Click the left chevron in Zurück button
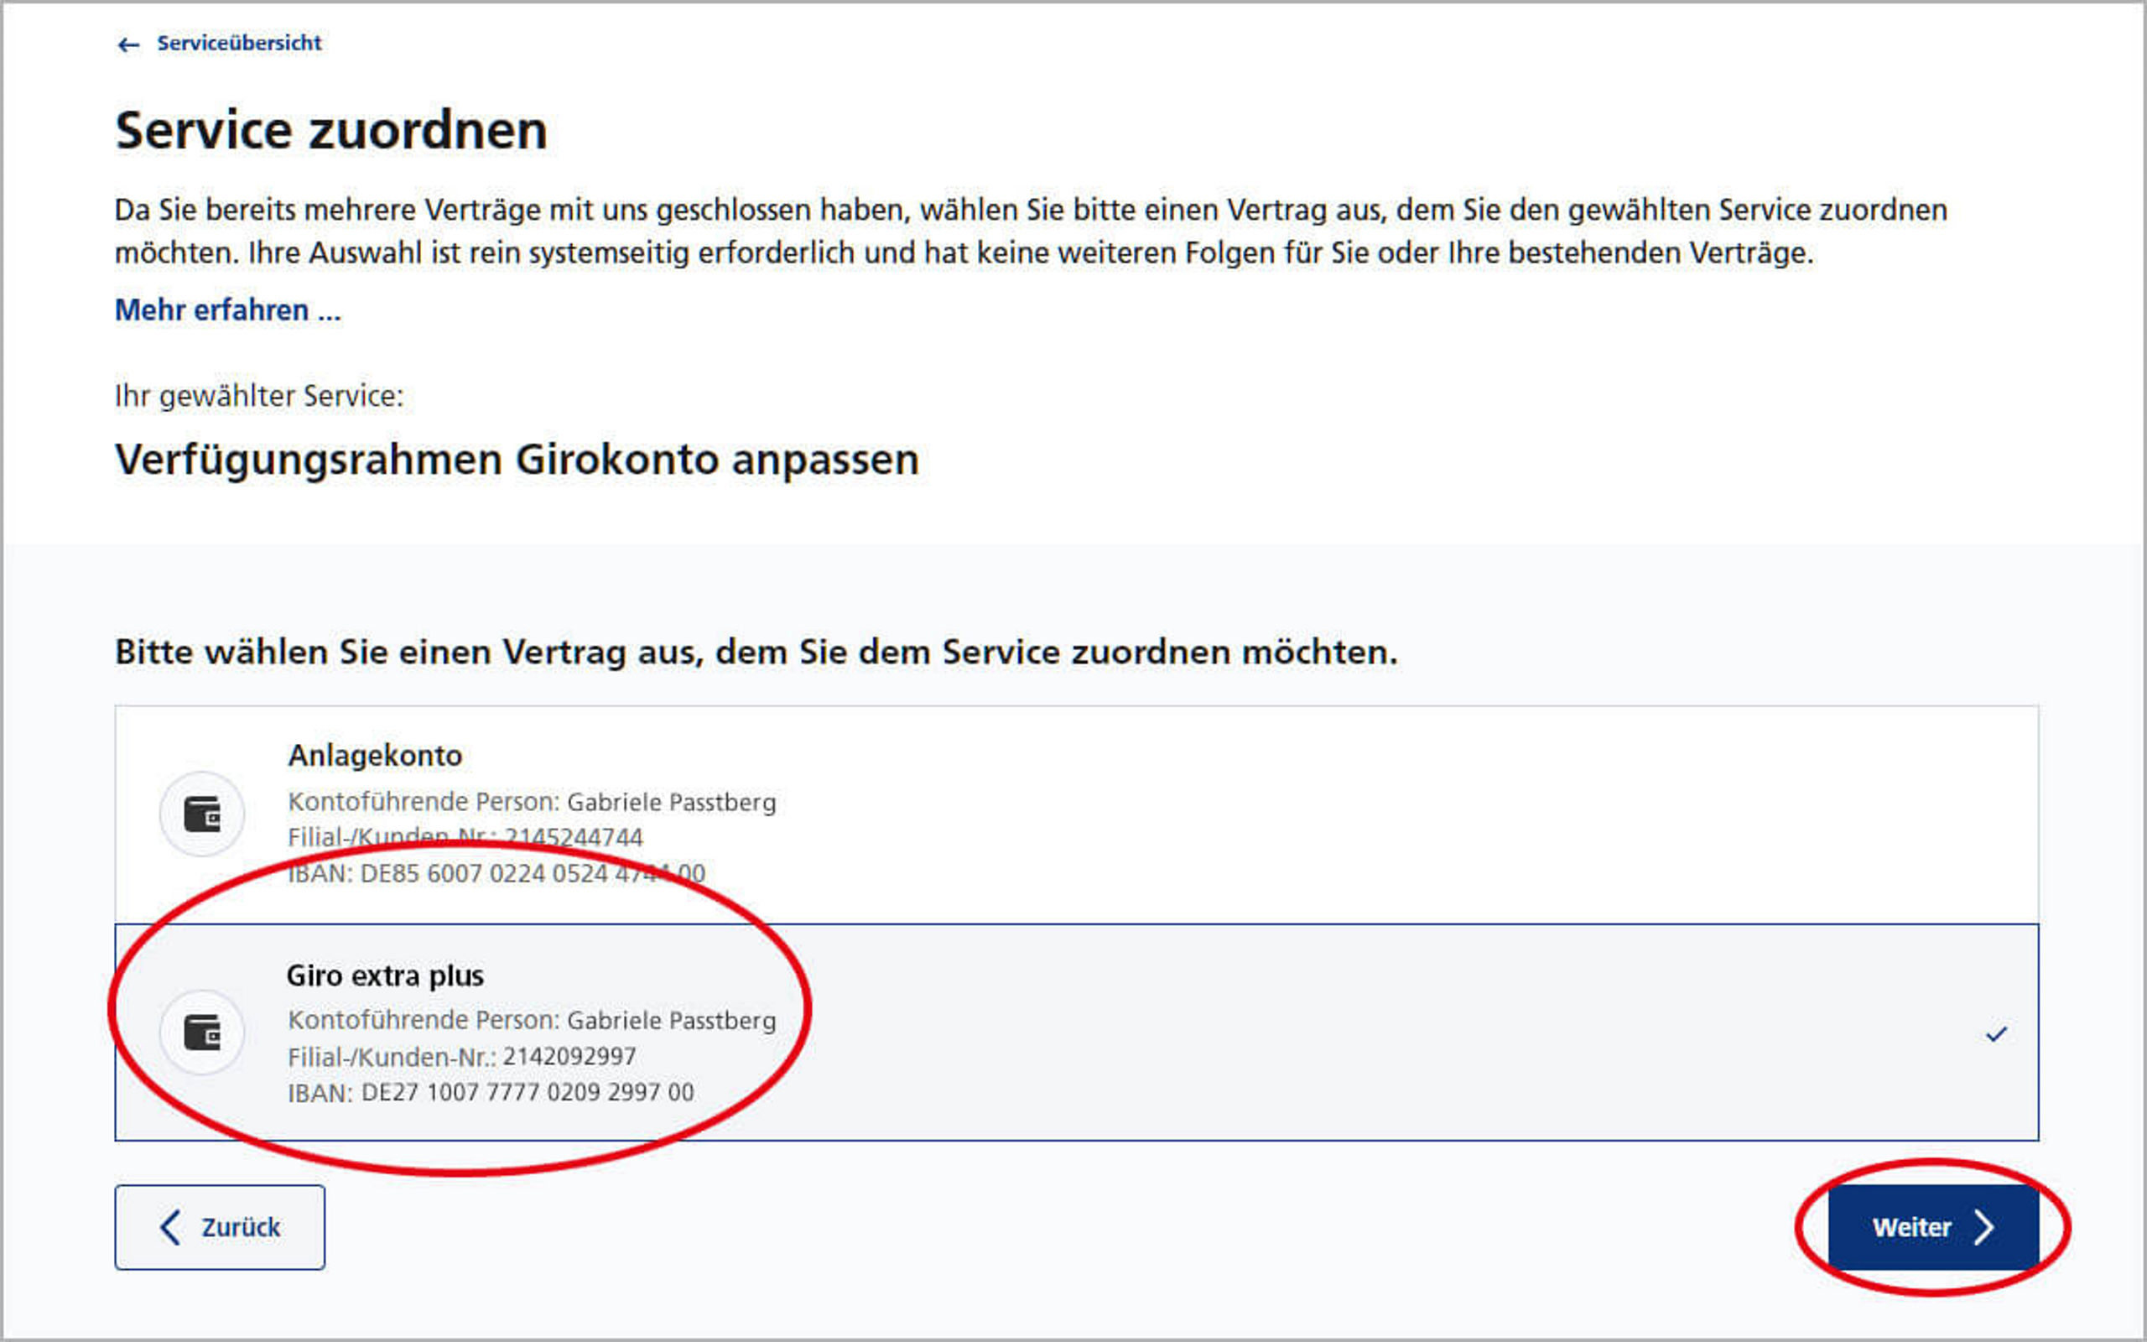Image resolution: width=2147 pixels, height=1342 pixels. (x=170, y=1227)
